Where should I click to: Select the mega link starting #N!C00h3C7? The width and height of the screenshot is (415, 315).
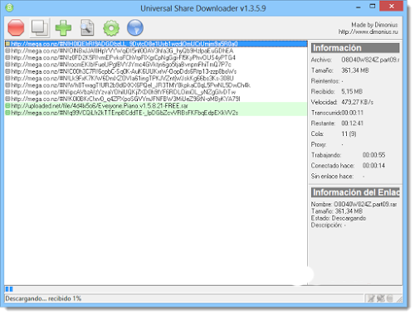(x=156, y=71)
